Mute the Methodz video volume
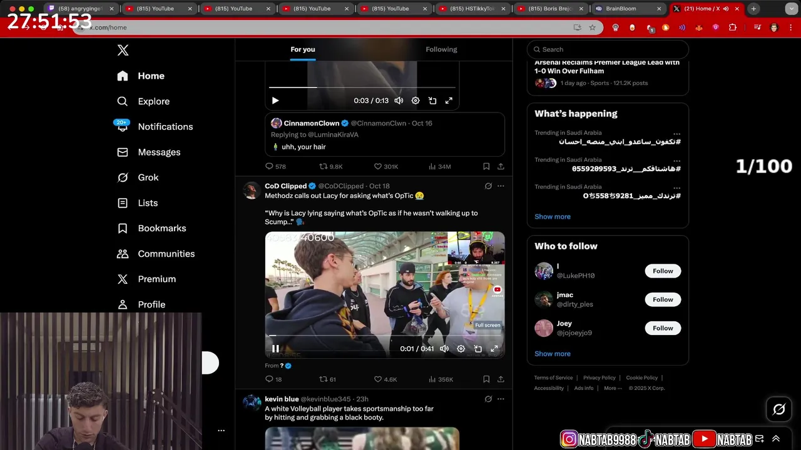This screenshot has height=450, width=801. point(444,349)
